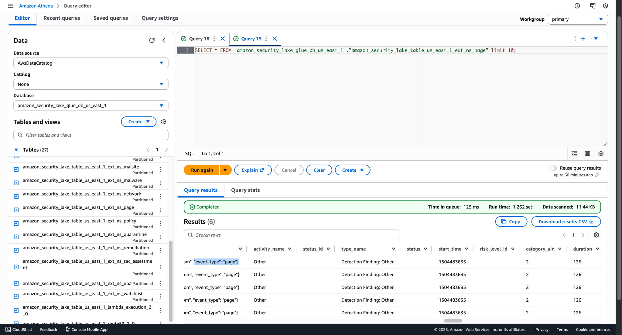Click the tables list vertical scrollbar
The width and height of the screenshot is (622, 335).
(x=171, y=281)
